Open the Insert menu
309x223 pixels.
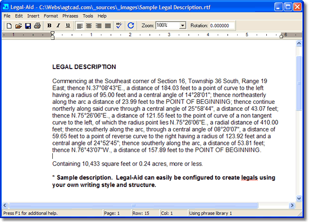click(33, 16)
